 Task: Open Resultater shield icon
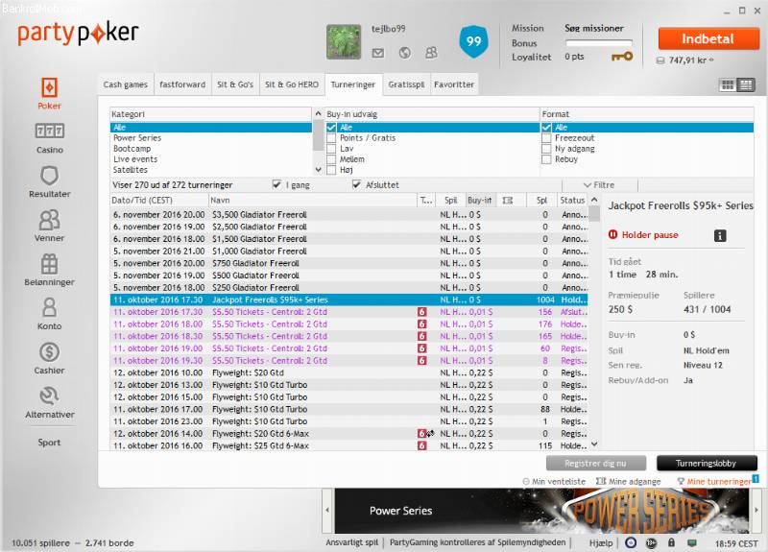coord(50,175)
